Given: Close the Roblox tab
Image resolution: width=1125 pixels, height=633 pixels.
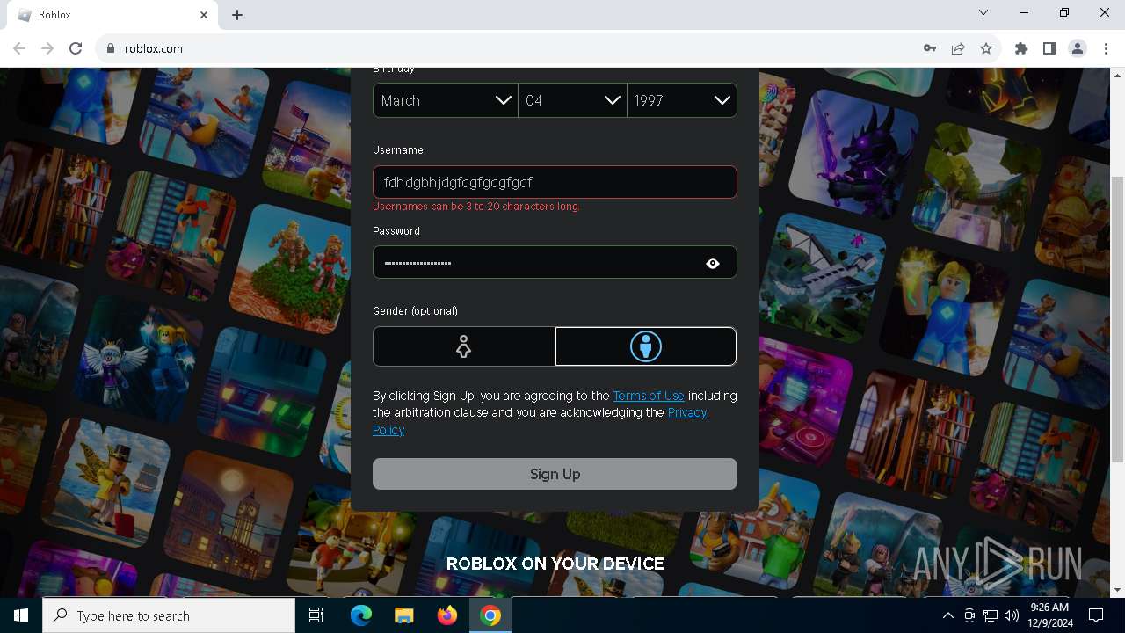Looking at the screenshot, I should pos(204,15).
